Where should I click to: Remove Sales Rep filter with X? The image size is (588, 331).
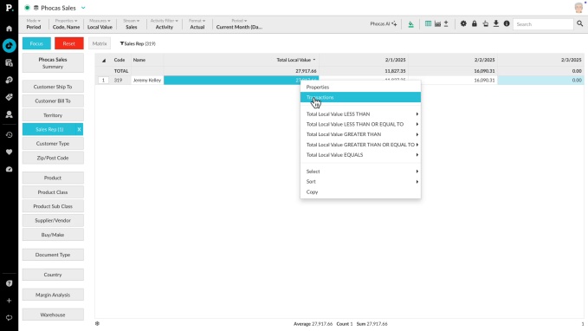[x=79, y=129]
